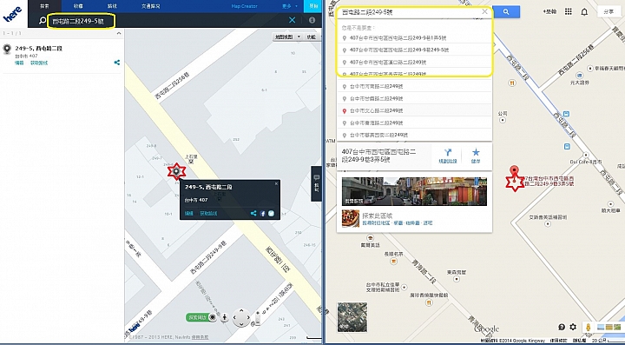
Task: Click the HERE map marker pin
Action: (x=176, y=172)
